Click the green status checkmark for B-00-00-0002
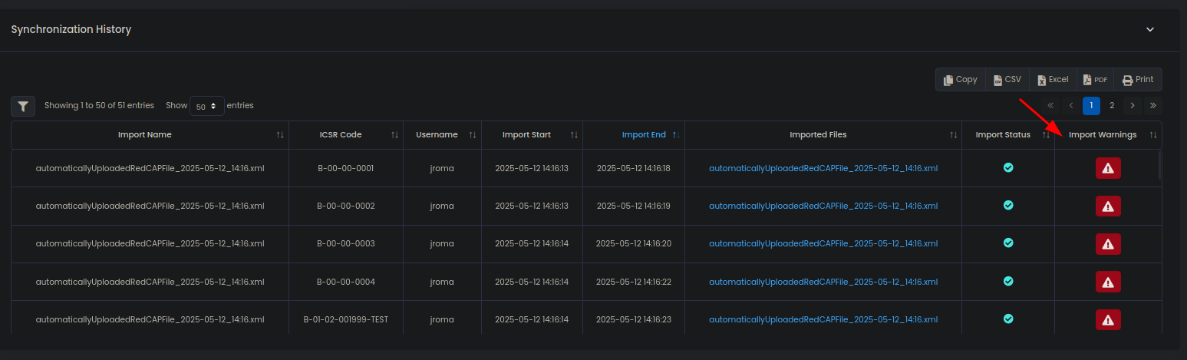The image size is (1187, 360). click(x=1008, y=205)
